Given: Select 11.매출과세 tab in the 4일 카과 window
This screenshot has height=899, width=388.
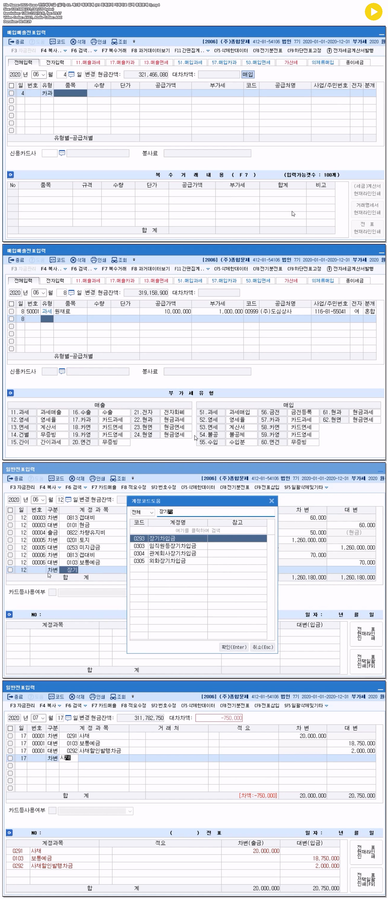Looking at the screenshot, I should (88, 63).
